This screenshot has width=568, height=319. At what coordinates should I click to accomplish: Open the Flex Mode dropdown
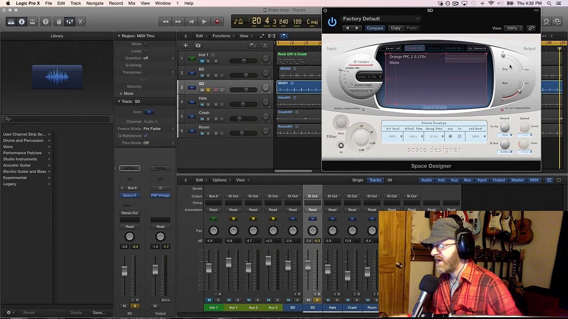tap(158, 143)
